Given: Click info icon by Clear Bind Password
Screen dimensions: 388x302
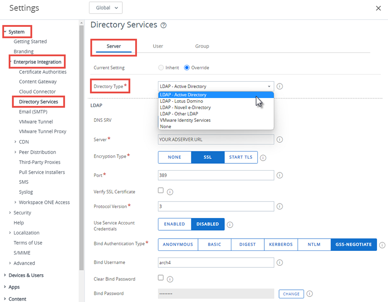Looking at the screenshot, I should [170, 279].
